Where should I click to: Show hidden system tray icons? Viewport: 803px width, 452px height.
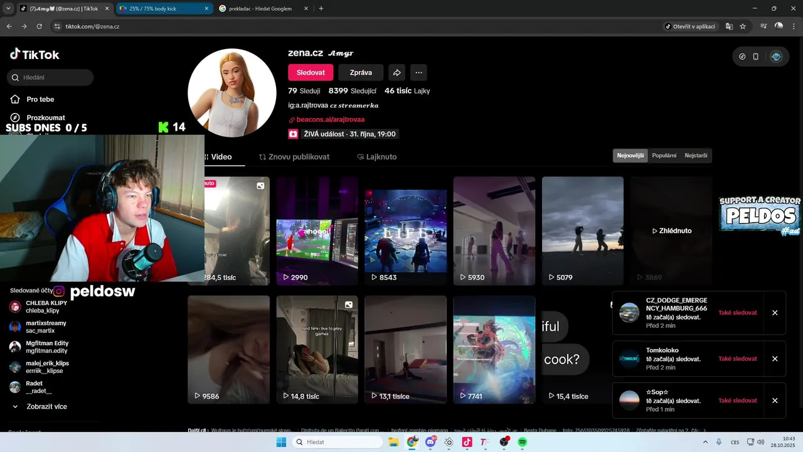click(x=705, y=442)
